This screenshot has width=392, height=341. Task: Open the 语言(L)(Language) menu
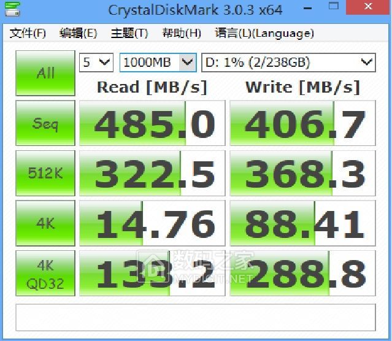point(264,33)
